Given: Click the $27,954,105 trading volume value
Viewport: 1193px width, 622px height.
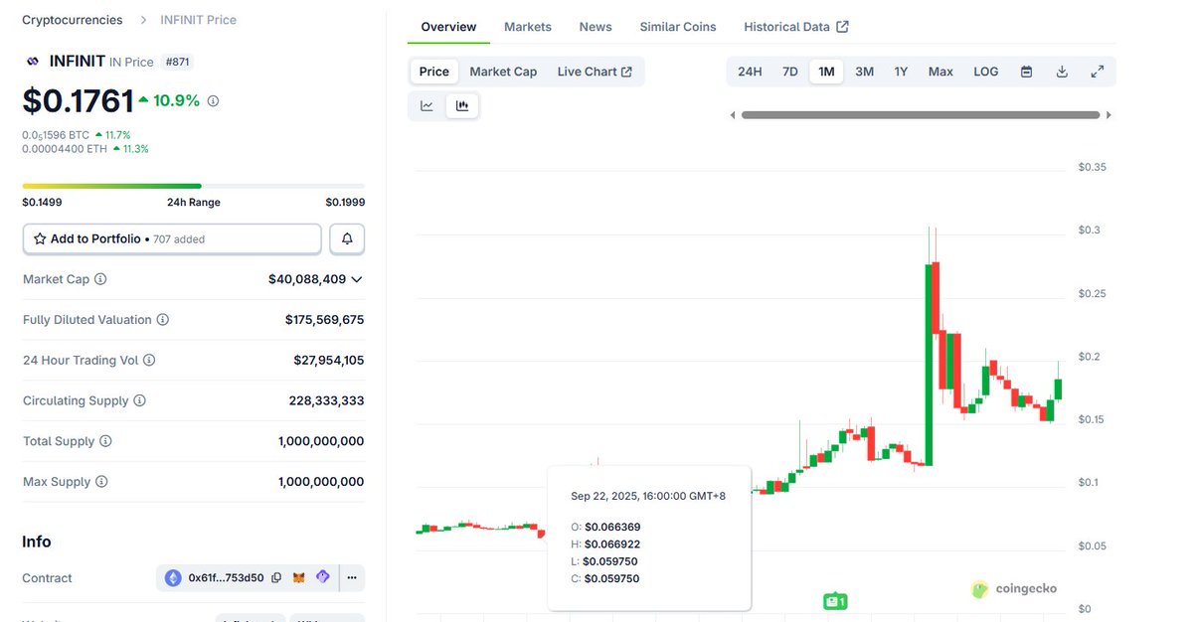Looking at the screenshot, I should click(329, 361).
